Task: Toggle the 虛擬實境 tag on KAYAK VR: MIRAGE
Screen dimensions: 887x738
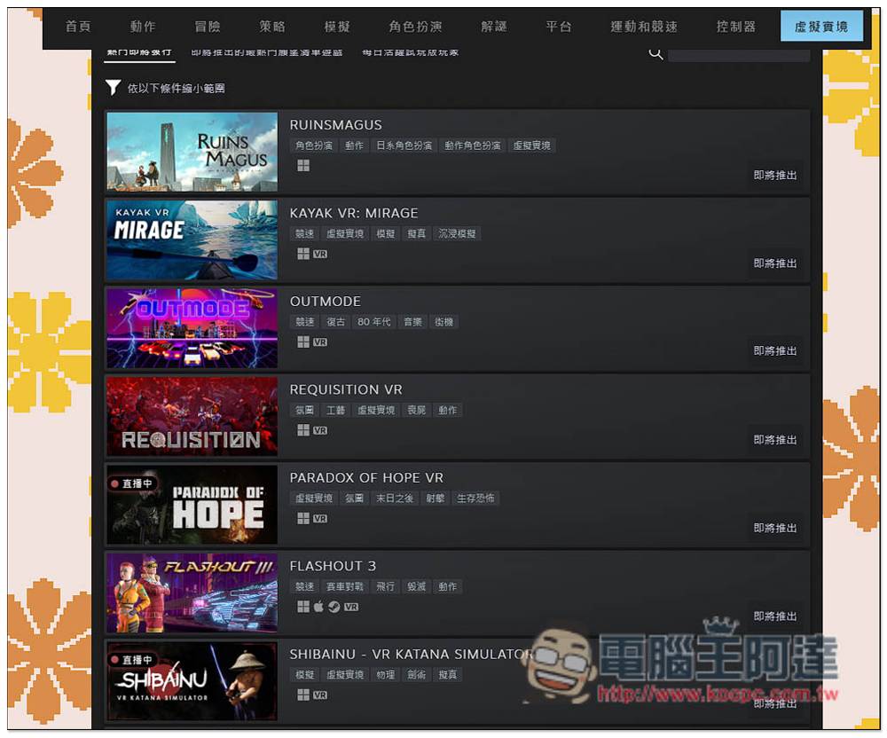Action: (344, 233)
